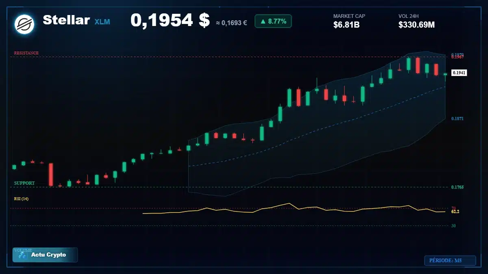This screenshot has width=488, height=274.
Task: Click the 0.1941 current price tag
Action: [459, 73]
